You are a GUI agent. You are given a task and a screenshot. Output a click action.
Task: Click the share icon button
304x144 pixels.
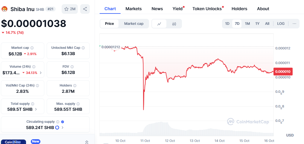[x=85, y=9]
